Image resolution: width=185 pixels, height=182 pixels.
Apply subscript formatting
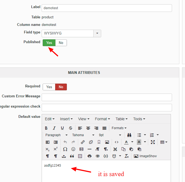(x=48, y=149)
